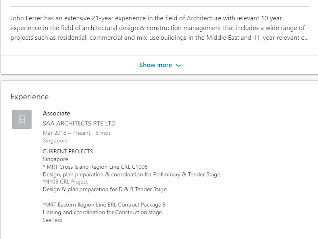318x239 pixels.
Task: Open the Associate job title
Action: pos(56,113)
